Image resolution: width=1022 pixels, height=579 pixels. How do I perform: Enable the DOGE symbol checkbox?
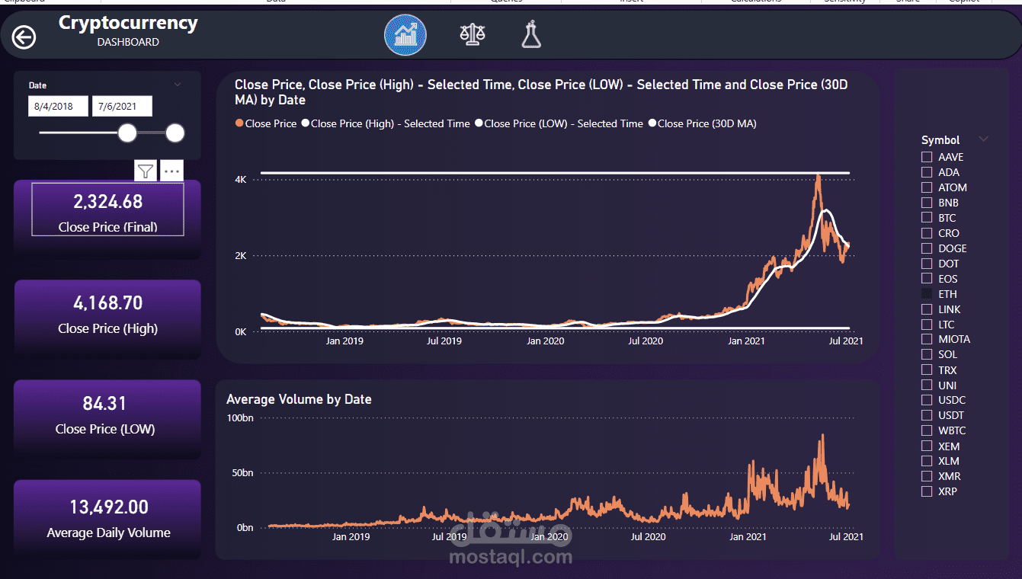pos(927,248)
